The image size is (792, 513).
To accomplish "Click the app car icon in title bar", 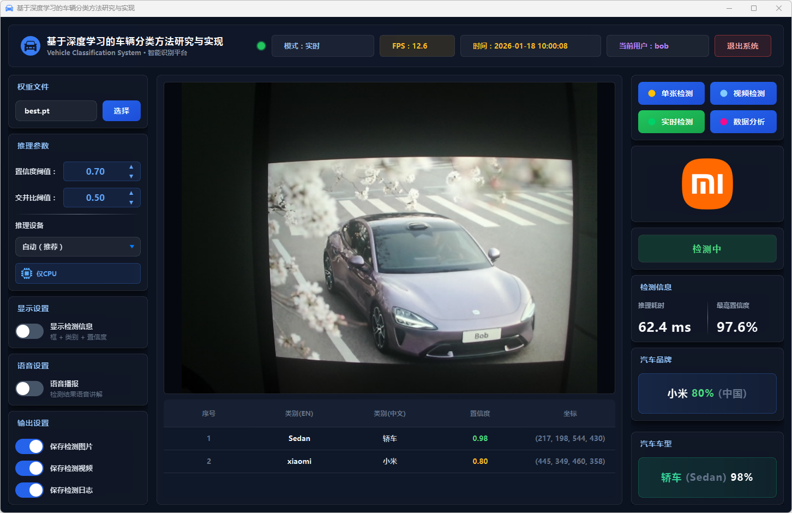I will (9, 8).
